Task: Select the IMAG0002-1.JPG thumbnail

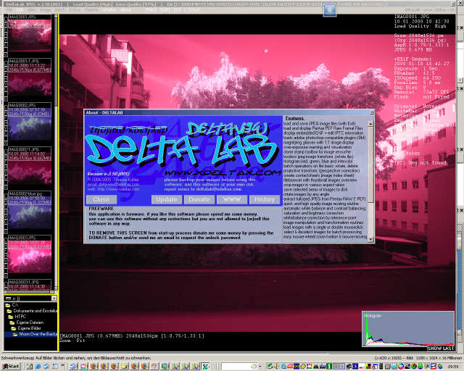Action: coord(29,166)
